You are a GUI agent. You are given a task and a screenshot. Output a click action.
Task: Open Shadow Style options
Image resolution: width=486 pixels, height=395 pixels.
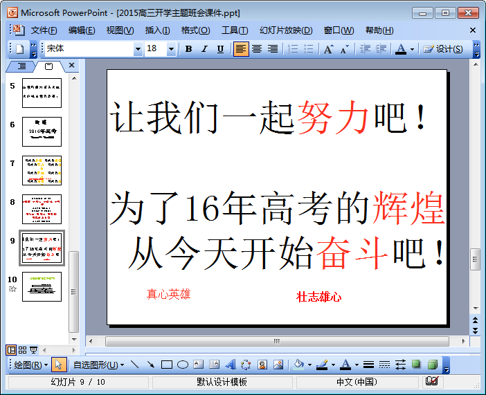tap(416, 365)
